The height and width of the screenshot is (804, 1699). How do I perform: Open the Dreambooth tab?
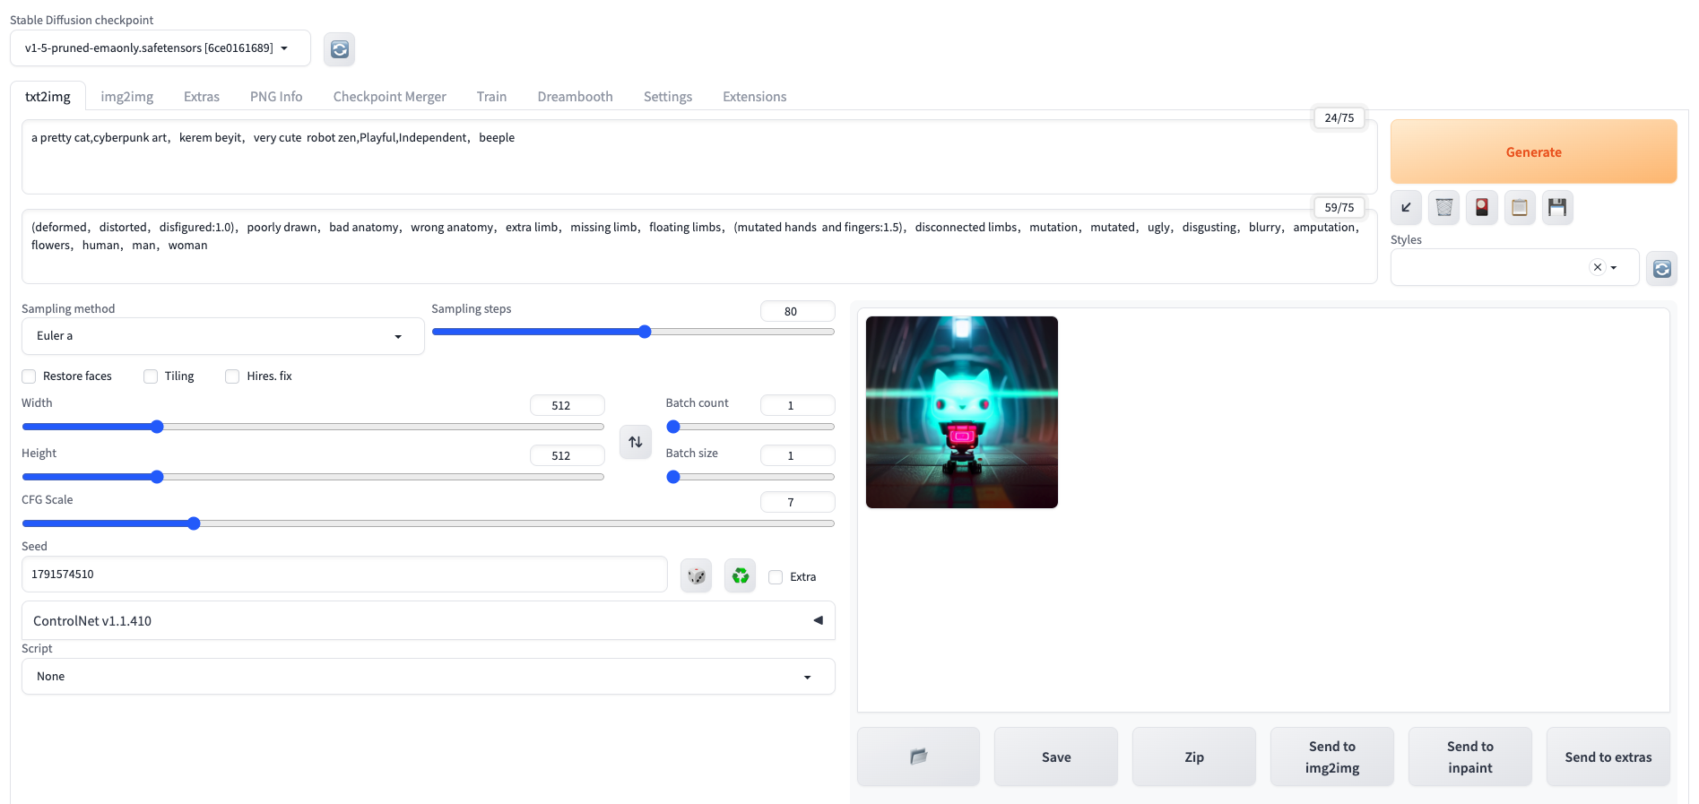click(x=576, y=97)
